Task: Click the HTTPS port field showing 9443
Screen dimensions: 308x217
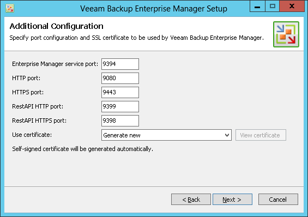Action: (x=120, y=92)
